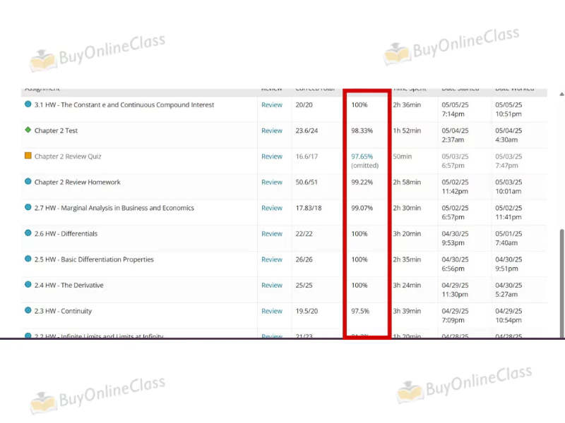Open Review for 3.1 HW Continuous Compound Interest

(x=271, y=105)
